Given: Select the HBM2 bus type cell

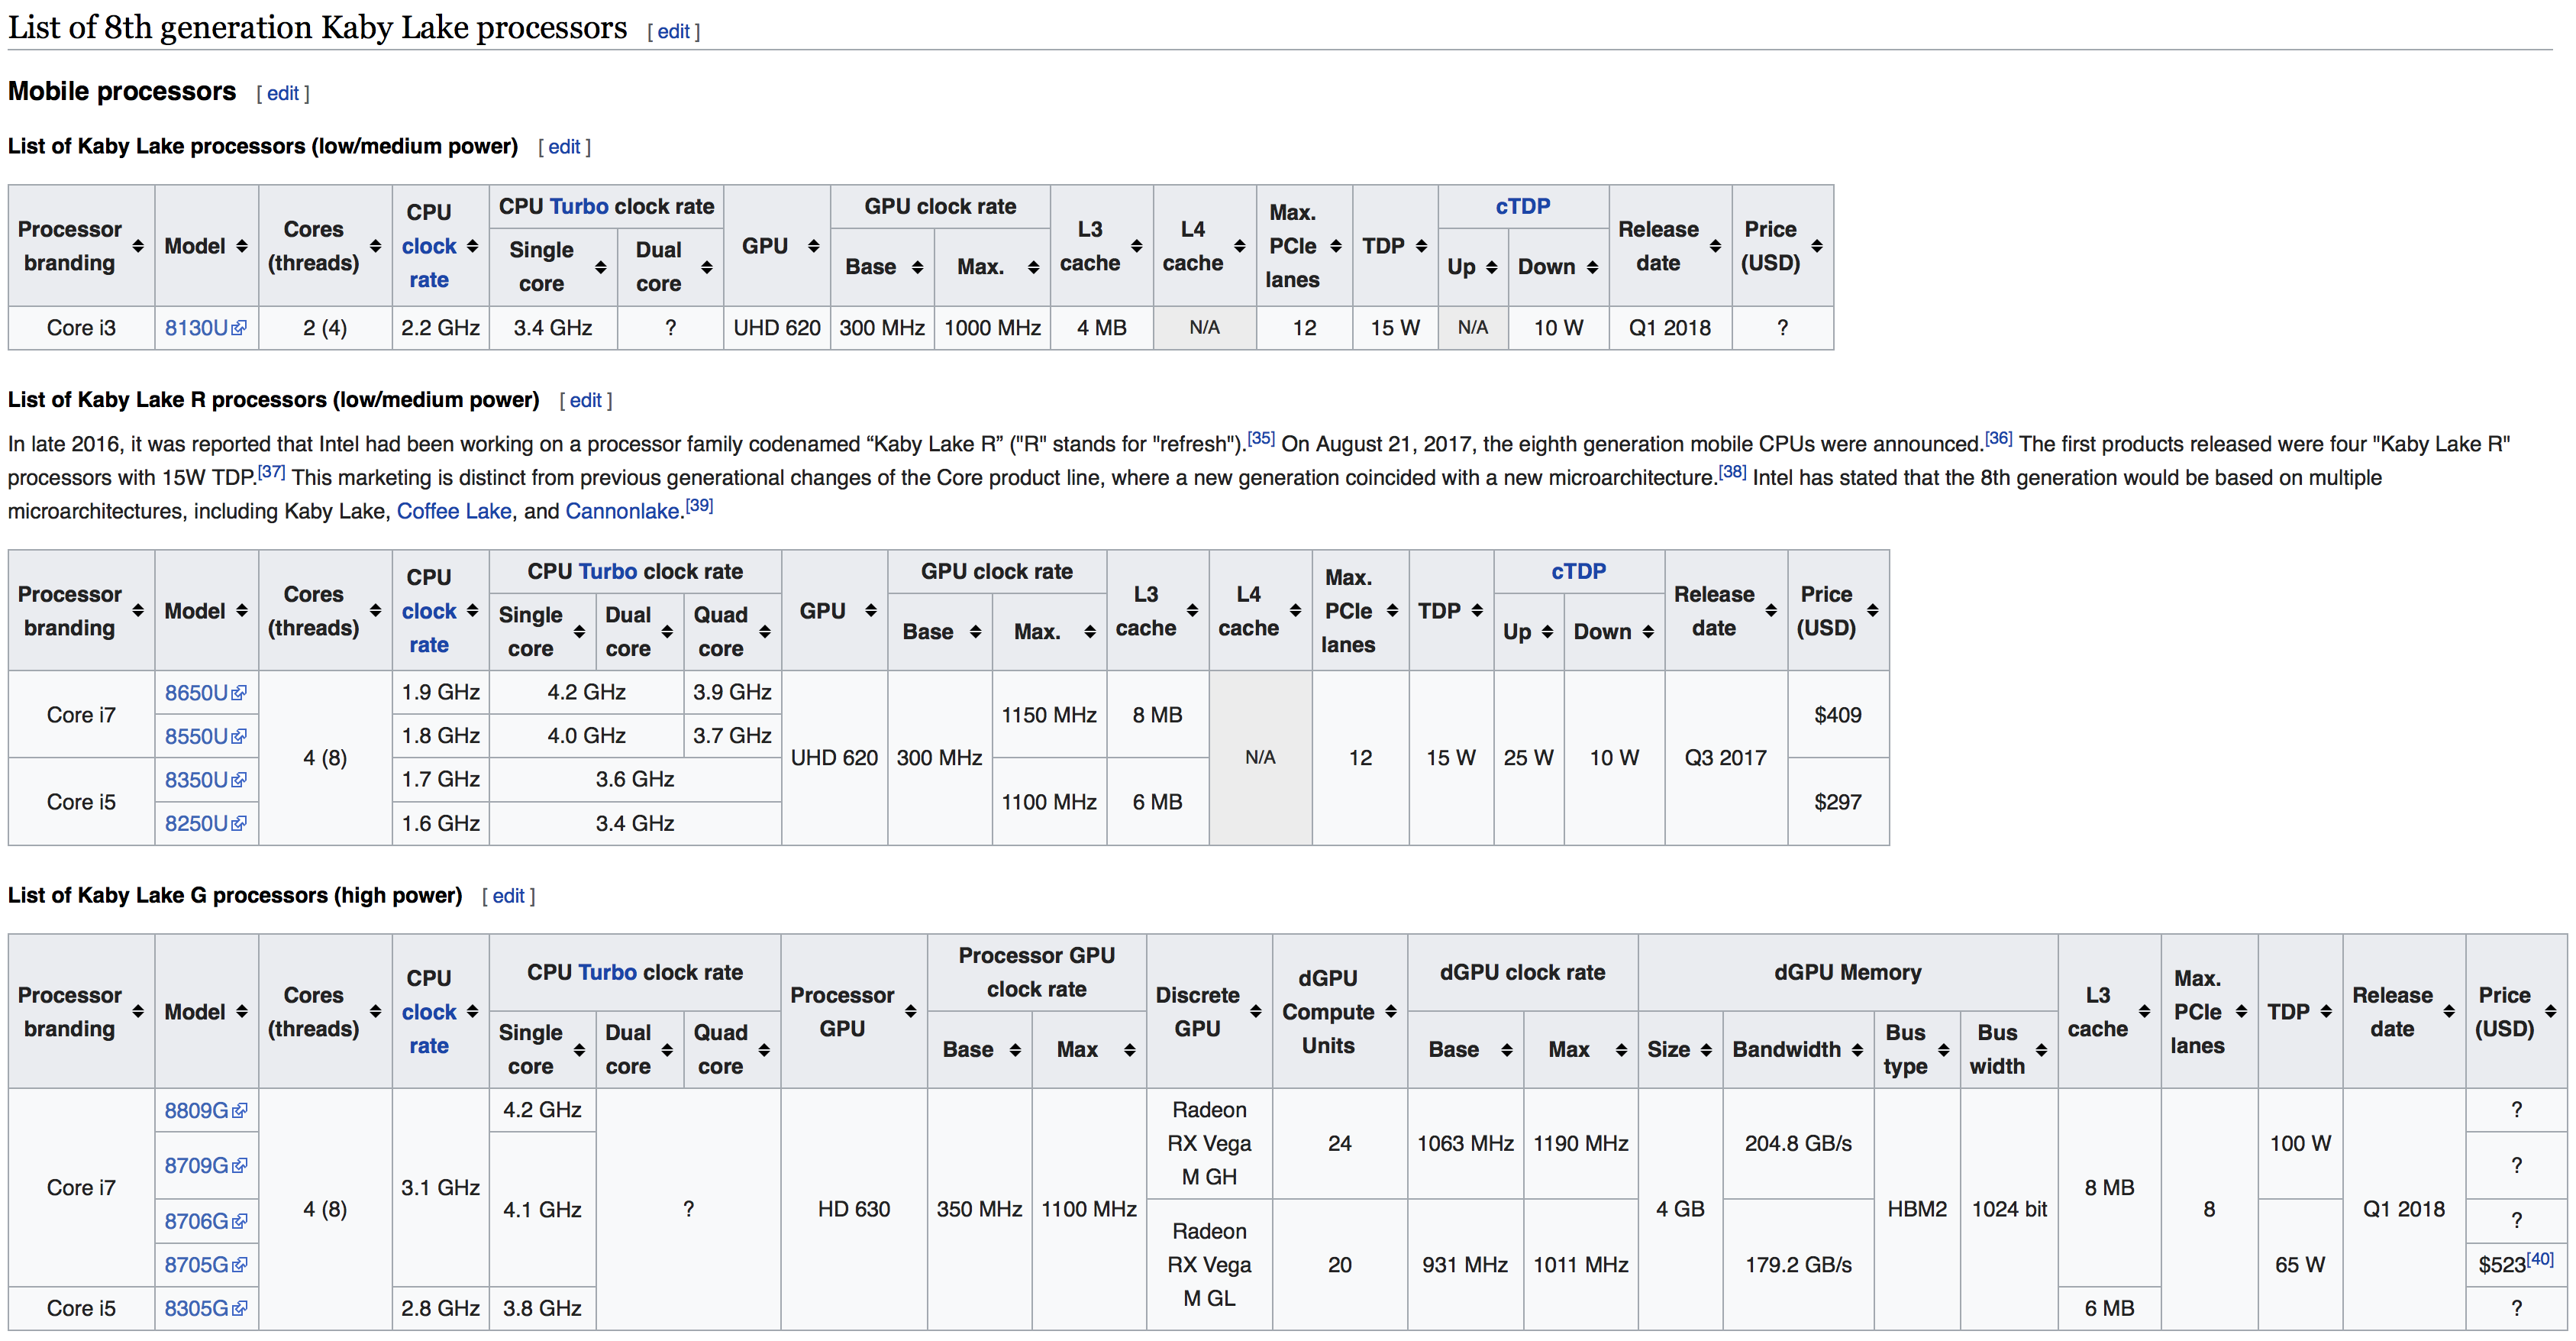Looking at the screenshot, I should (1917, 1209).
